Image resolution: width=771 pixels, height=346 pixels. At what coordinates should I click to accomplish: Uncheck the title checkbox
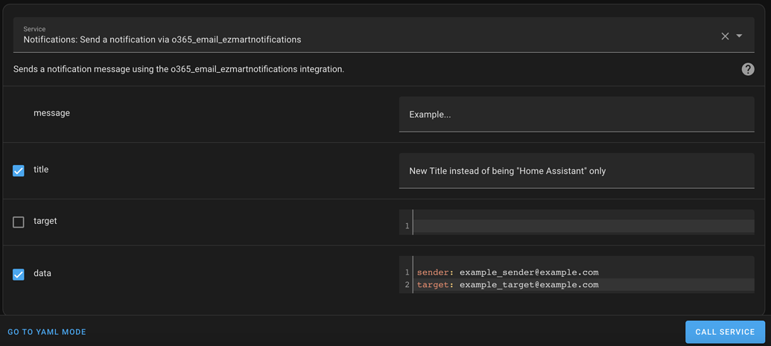(19, 170)
